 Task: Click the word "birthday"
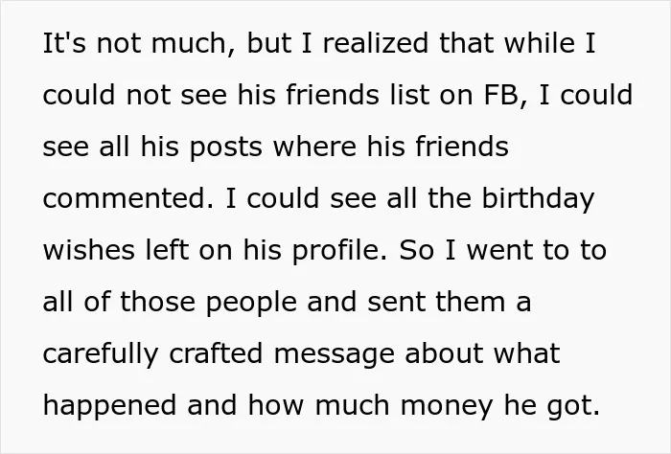(x=538, y=199)
